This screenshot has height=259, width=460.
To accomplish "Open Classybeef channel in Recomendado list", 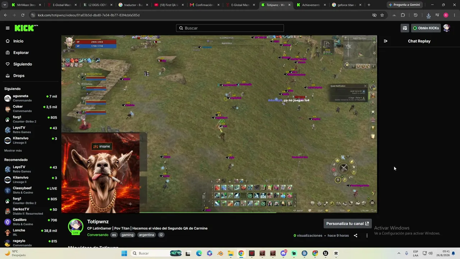I will point(31,190).
